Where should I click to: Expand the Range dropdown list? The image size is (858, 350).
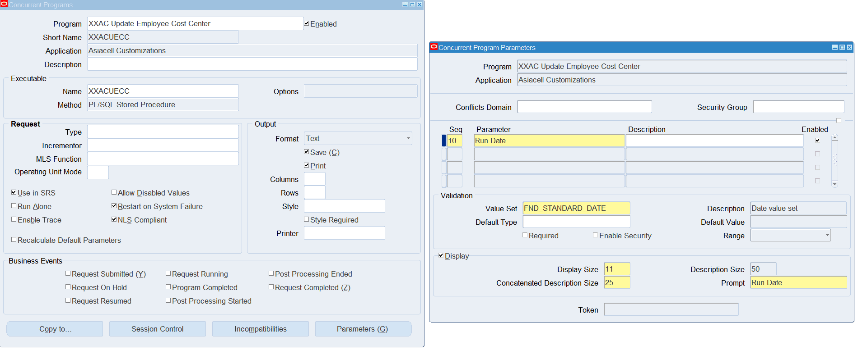[x=827, y=235]
